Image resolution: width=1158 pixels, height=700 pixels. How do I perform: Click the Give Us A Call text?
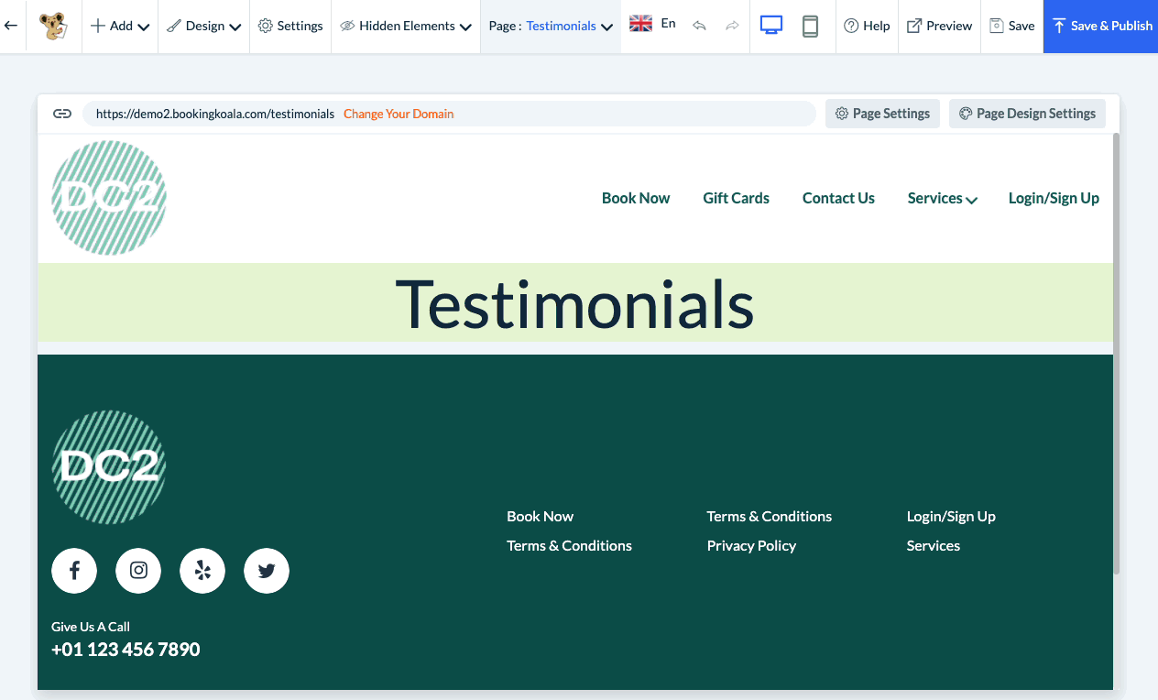tap(91, 627)
